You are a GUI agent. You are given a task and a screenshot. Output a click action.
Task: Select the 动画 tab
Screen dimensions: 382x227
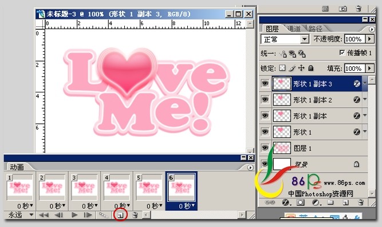[x=17, y=167]
